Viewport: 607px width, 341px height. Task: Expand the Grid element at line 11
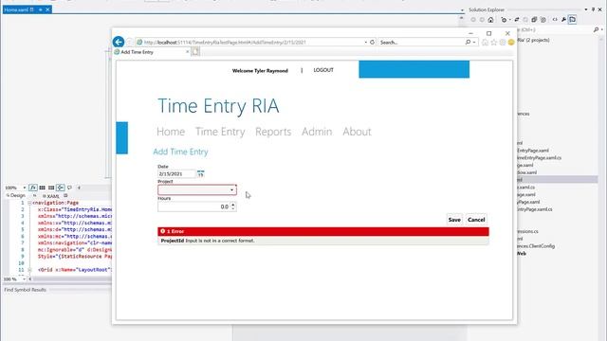[x=29, y=270]
